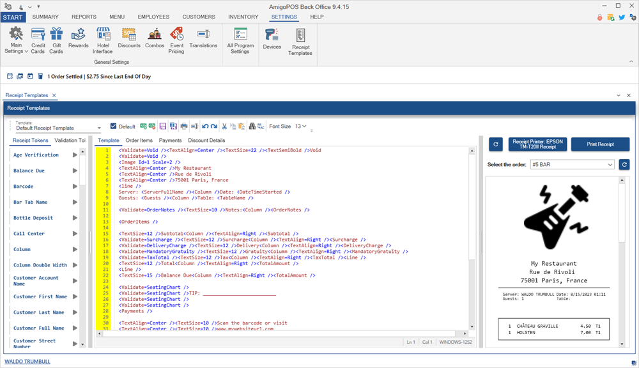Open Receipt Templates from the ribbon
This screenshot has width=639, height=368.
300,42
